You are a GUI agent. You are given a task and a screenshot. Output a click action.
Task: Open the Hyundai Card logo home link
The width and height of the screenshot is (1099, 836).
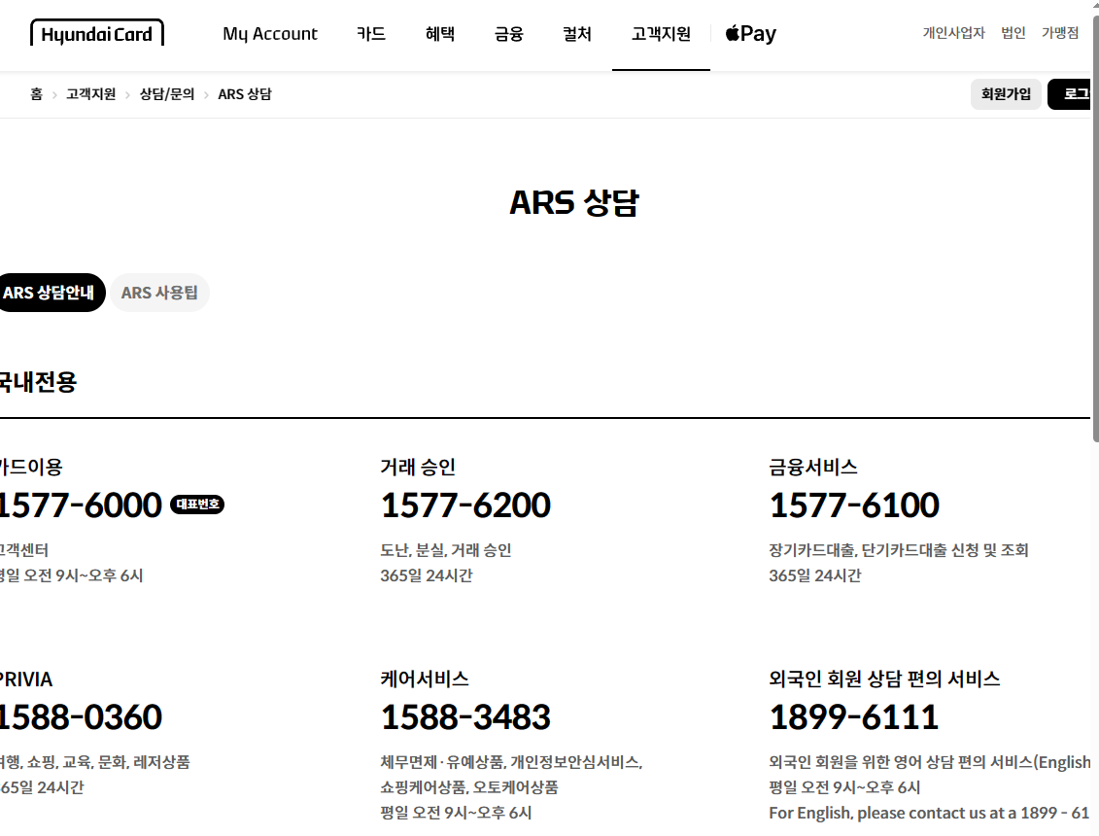pyautogui.click(x=97, y=33)
